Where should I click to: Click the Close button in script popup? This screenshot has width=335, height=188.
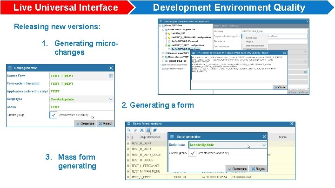(280, 87)
